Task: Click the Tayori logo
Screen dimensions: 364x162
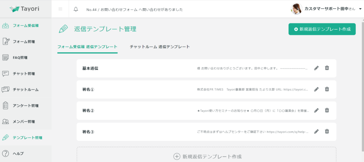Action: 25,9
